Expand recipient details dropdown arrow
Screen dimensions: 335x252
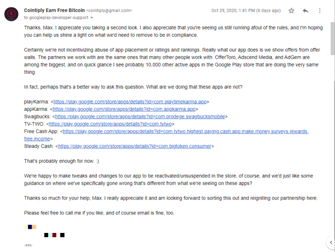92,18
